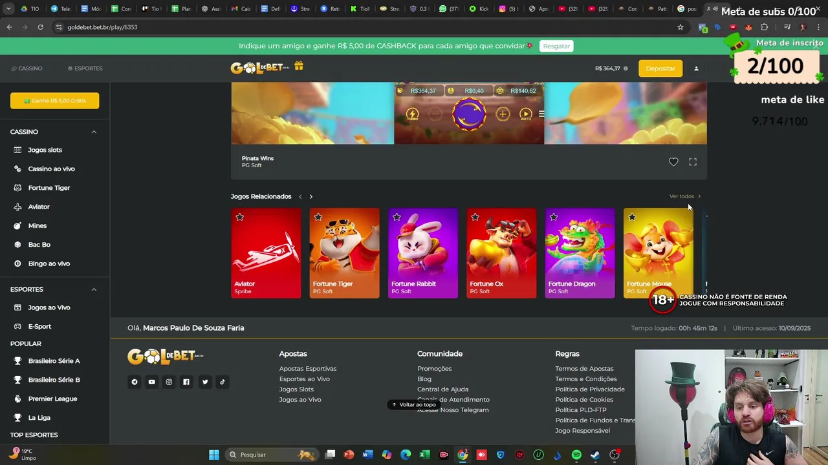Click the gift box icon beside logo
828x465 pixels.
click(299, 66)
